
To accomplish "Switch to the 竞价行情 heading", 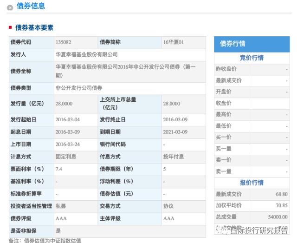I will [x=252, y=58].
